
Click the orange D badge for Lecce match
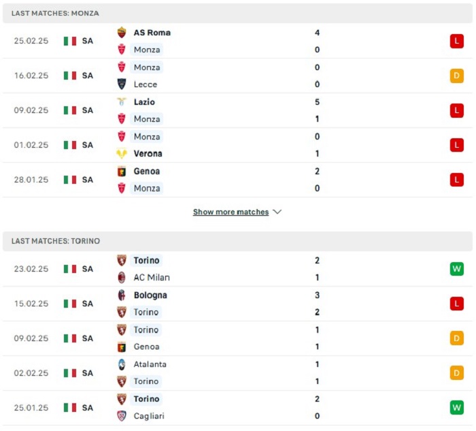[x=456, y=76]
